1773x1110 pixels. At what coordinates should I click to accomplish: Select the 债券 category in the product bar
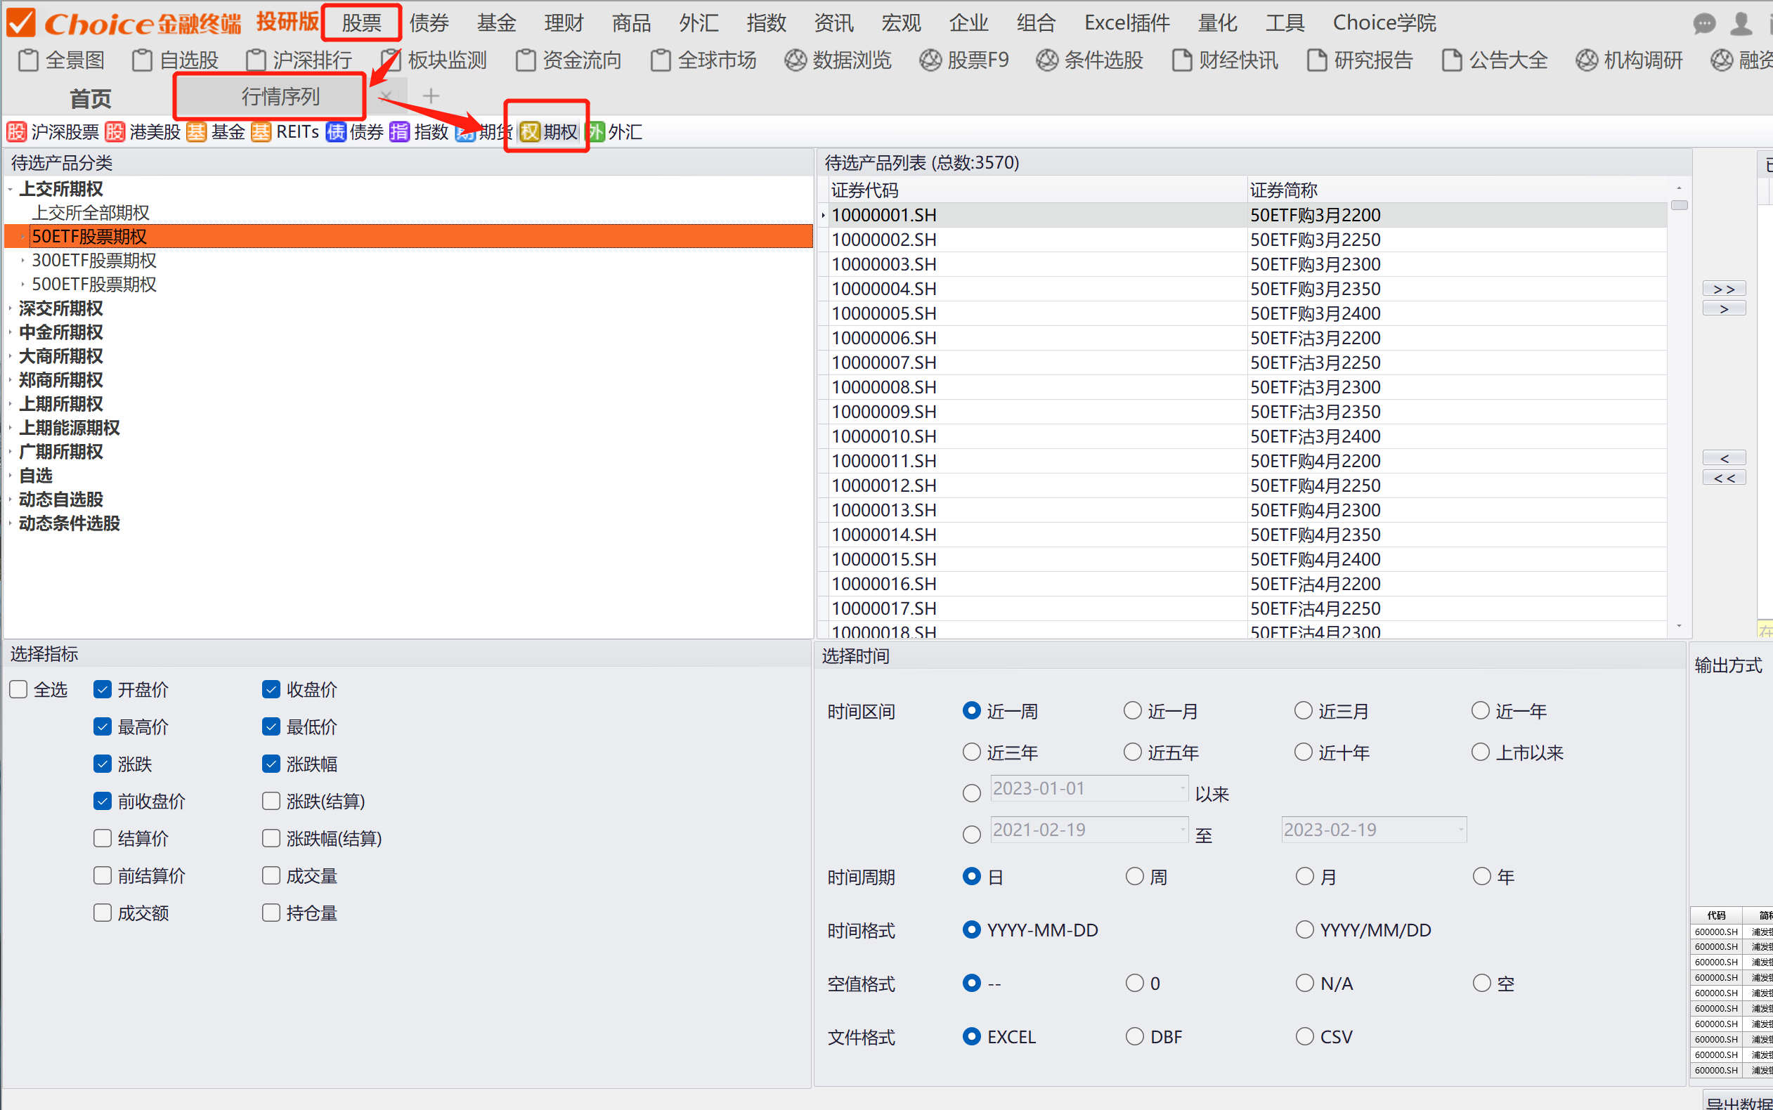click(x=356, y=132)
